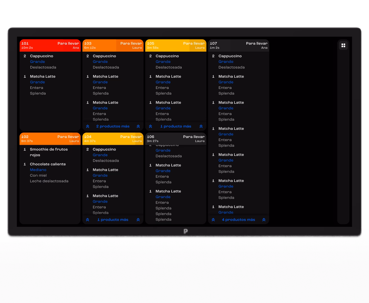Click the '4m 37s' timer

click(x=90, y=141)
